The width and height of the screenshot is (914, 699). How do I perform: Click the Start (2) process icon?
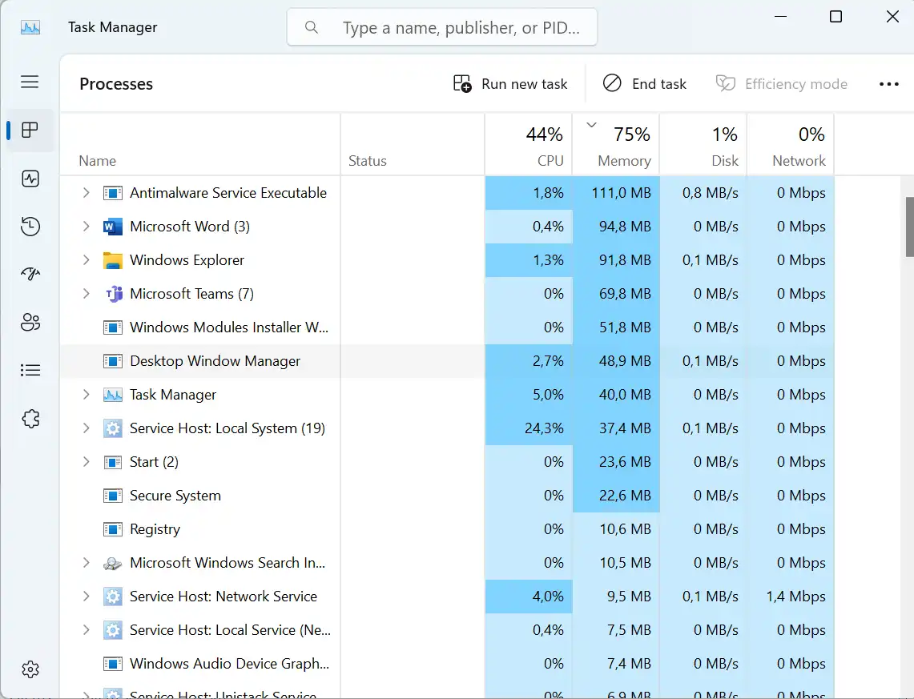click(112, 463)
